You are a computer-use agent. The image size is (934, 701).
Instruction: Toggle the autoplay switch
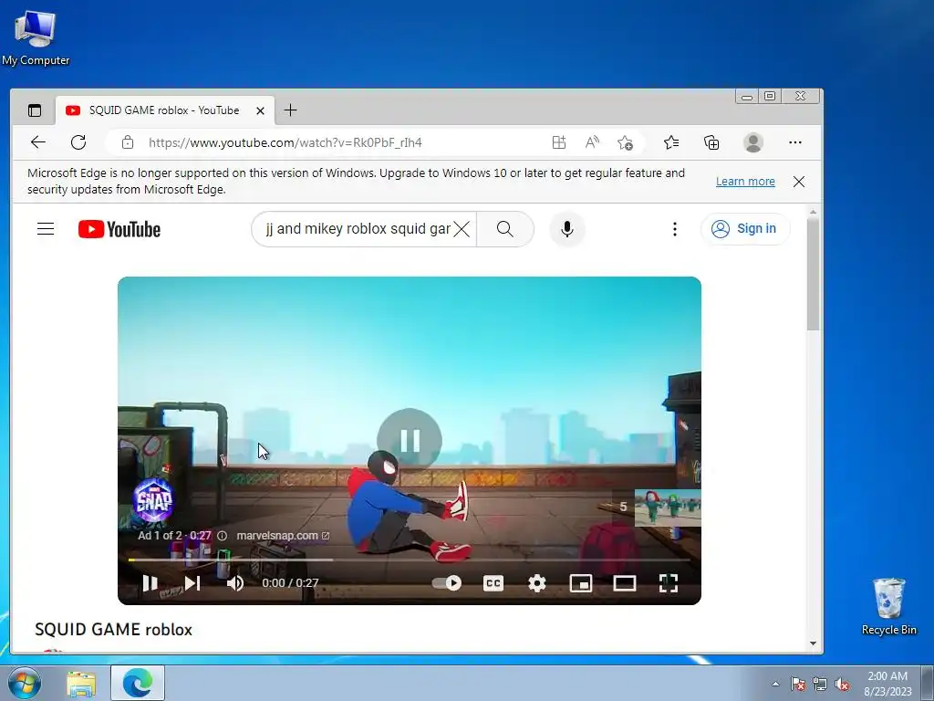(x=447, y=583)
